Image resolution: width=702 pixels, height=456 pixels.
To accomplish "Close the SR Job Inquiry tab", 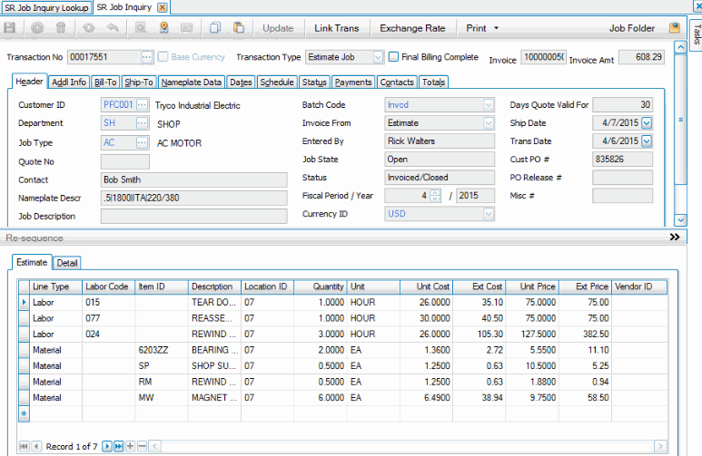I will [x=163, y=7].
